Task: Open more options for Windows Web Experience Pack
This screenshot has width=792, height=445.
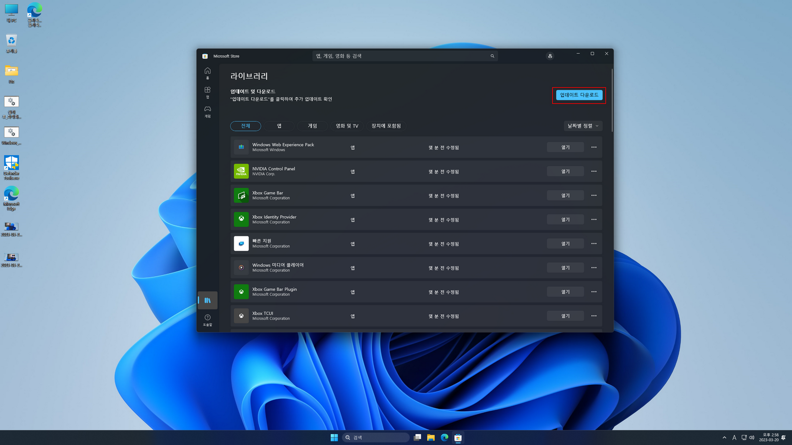Action: [x=594, y=147]
